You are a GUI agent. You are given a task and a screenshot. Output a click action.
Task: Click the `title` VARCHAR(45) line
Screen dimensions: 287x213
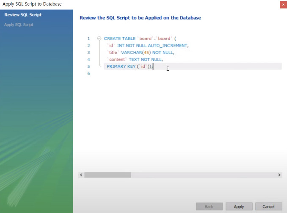coord(141,53)
